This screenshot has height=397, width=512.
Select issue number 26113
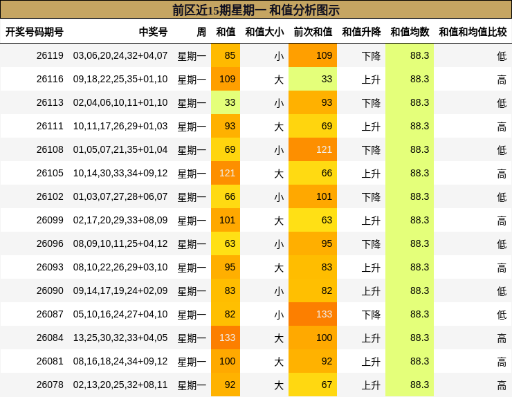(50, 102)
